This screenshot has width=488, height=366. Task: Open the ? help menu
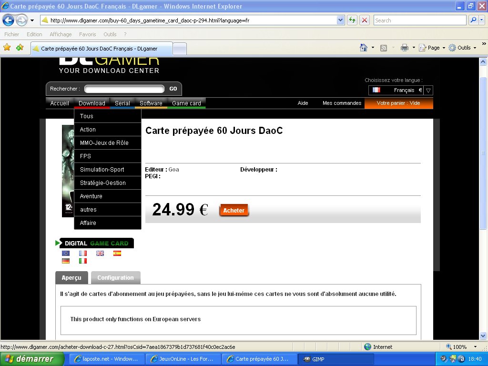click(125, 34)
